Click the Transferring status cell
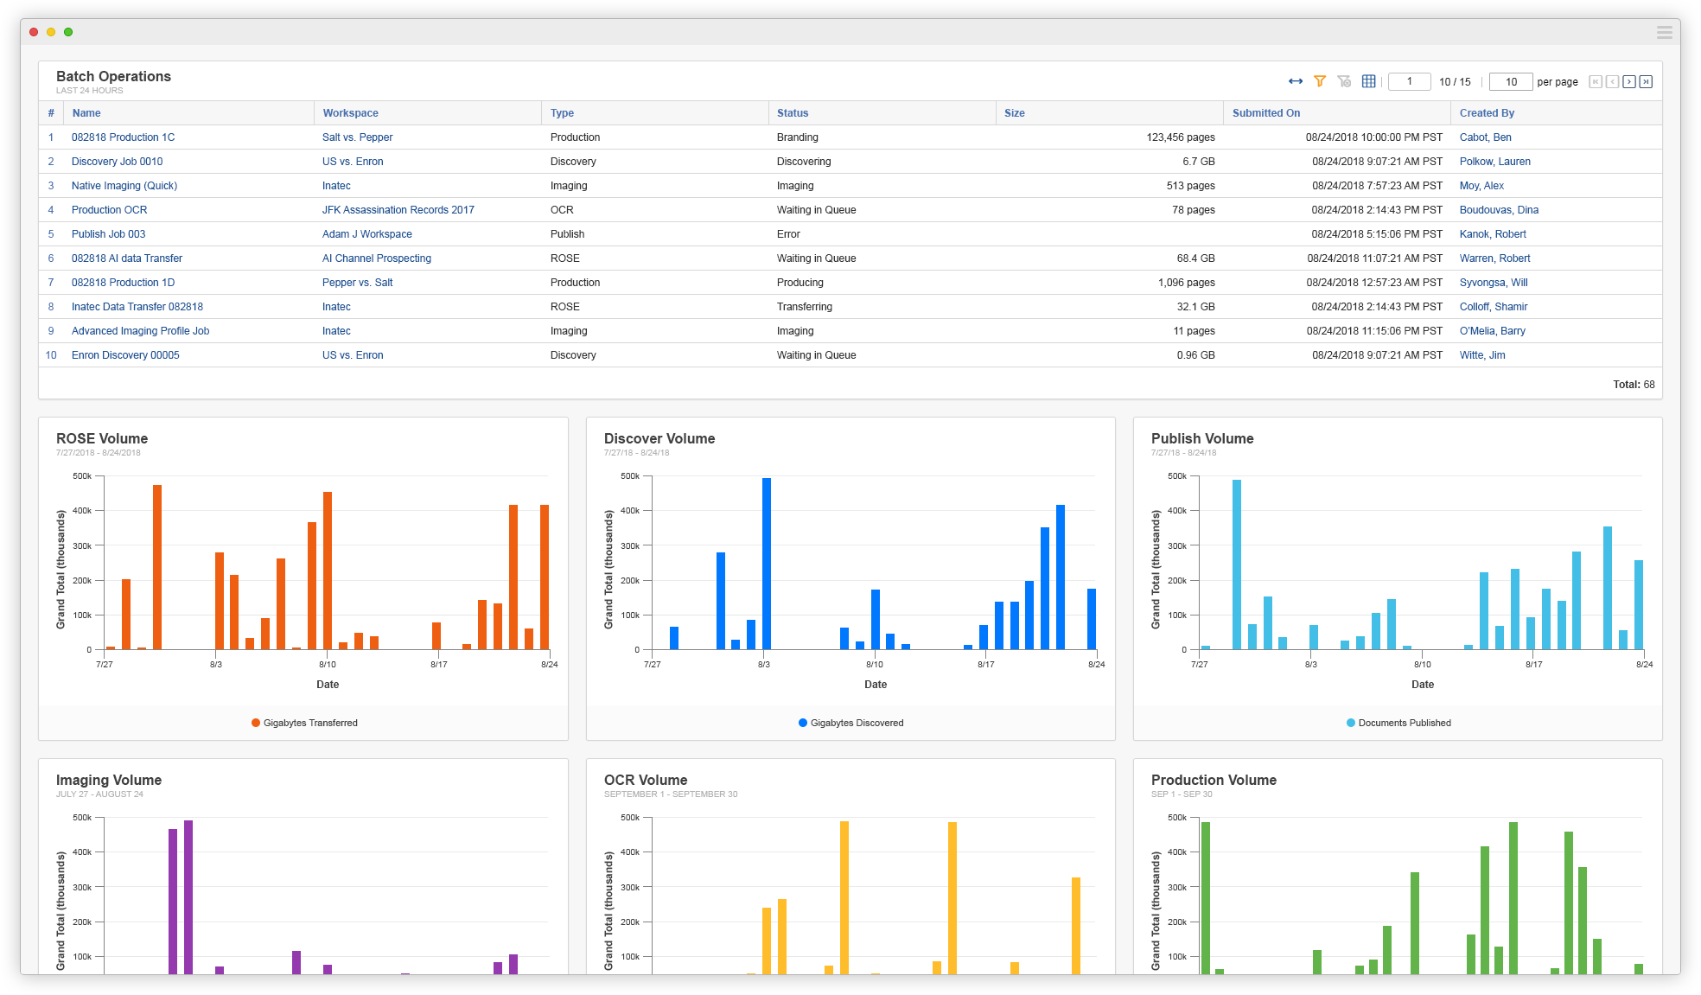Screen dimensions: 1701x995 805,307
